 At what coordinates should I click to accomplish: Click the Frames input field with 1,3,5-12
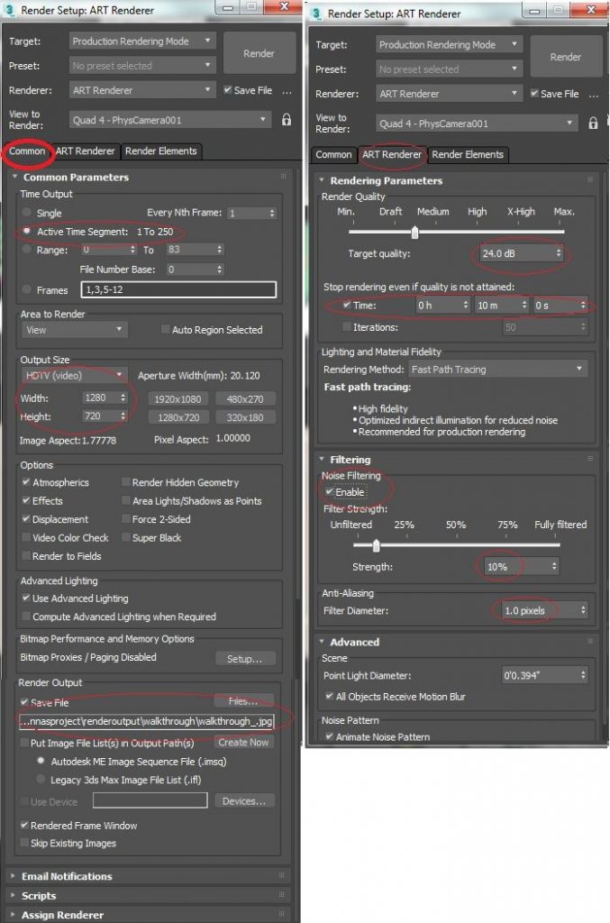coord(178,290)
